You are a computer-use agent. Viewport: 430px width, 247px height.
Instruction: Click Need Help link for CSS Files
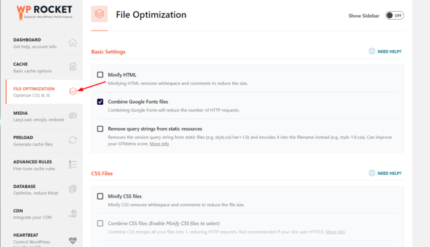[389, 173]
